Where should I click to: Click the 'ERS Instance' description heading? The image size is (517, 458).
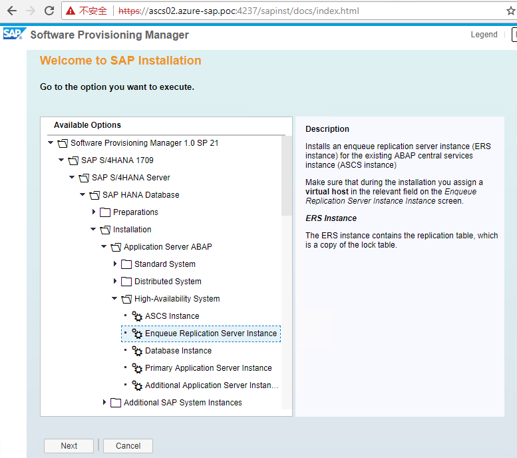click(331, 218)
